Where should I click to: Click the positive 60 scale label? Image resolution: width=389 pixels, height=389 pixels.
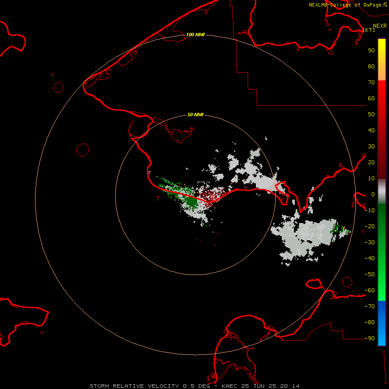point(371,98)
